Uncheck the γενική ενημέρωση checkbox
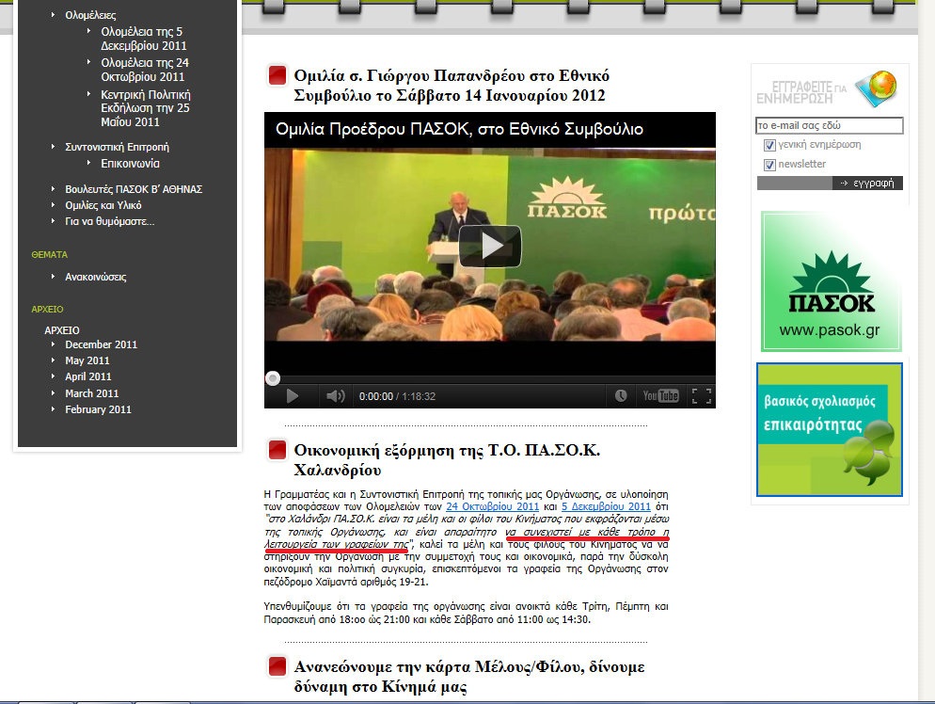Viewport: 935px width, 704px height. click(x=769, y=146)
